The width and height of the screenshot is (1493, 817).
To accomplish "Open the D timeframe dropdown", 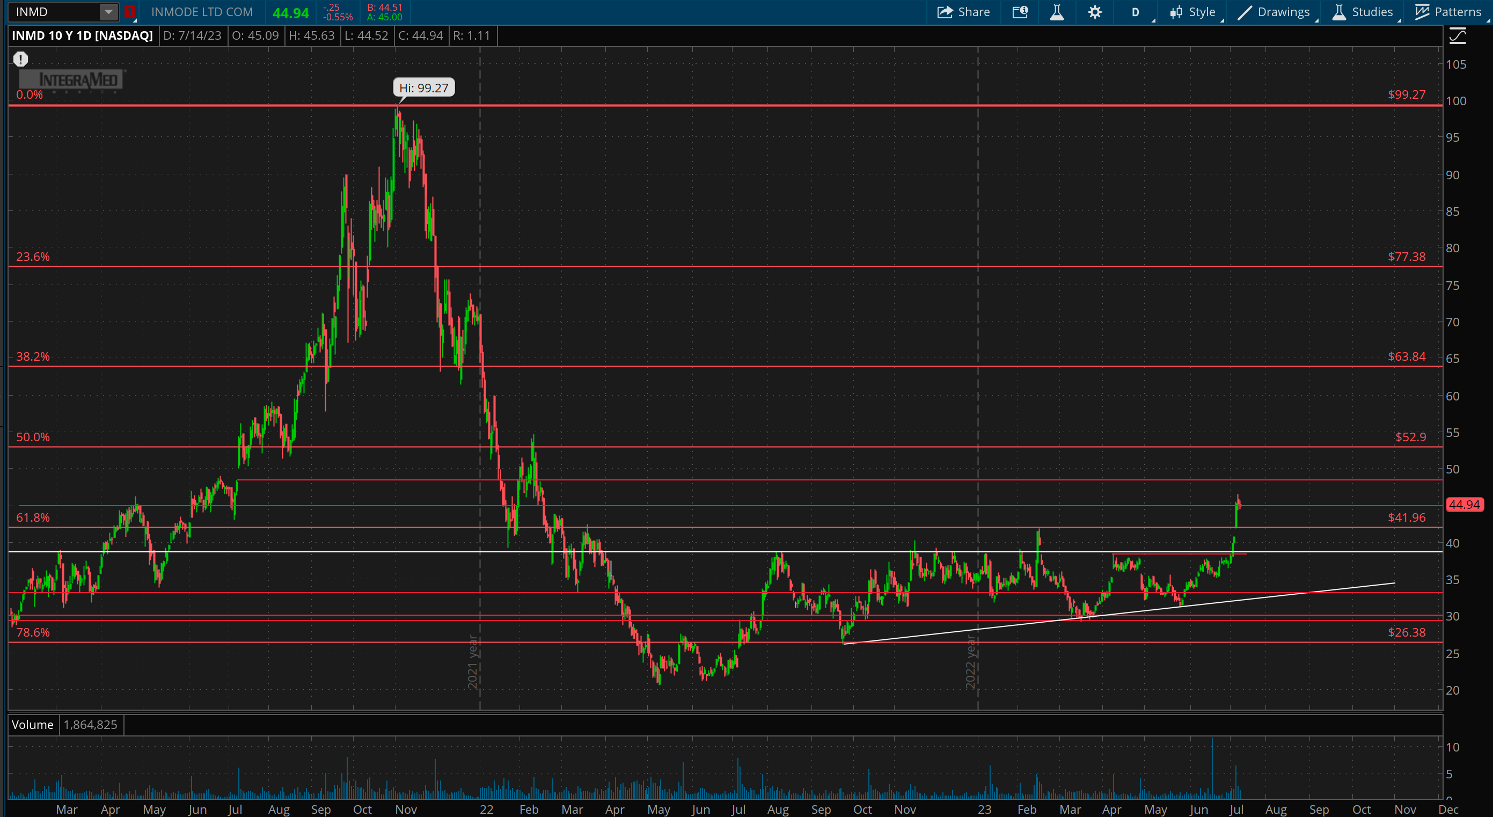I will pos(1136,12).
